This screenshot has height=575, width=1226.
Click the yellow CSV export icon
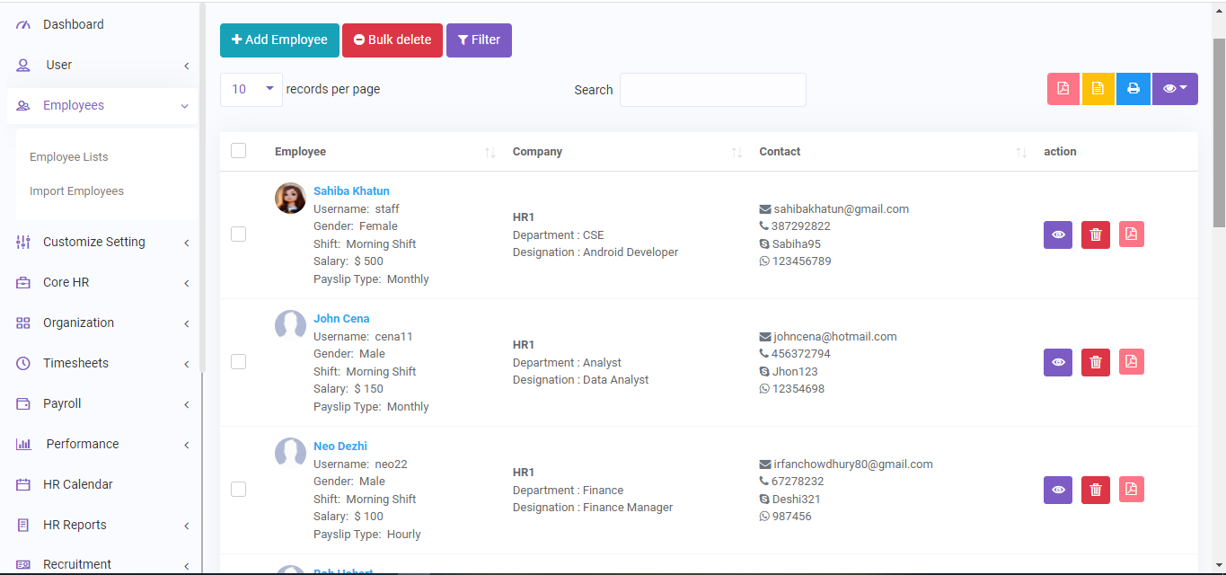[1098, 89]
